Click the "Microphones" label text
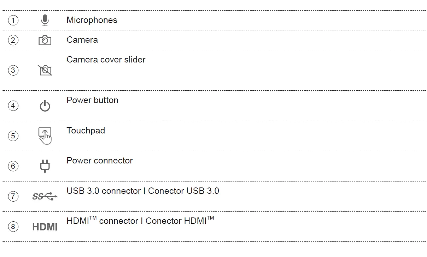 [92, 20]
